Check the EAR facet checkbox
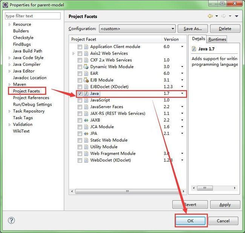 (x=80, y=73)
